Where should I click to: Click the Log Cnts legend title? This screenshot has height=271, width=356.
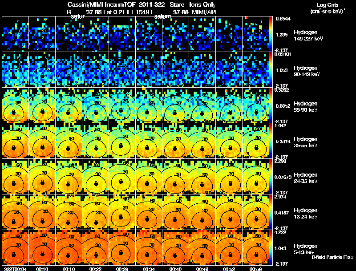click(328, 5)
